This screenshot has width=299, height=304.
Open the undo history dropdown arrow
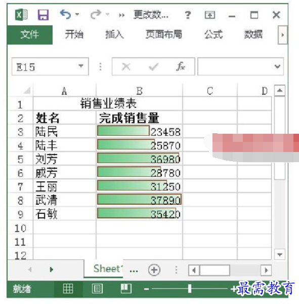click(77, 14)
